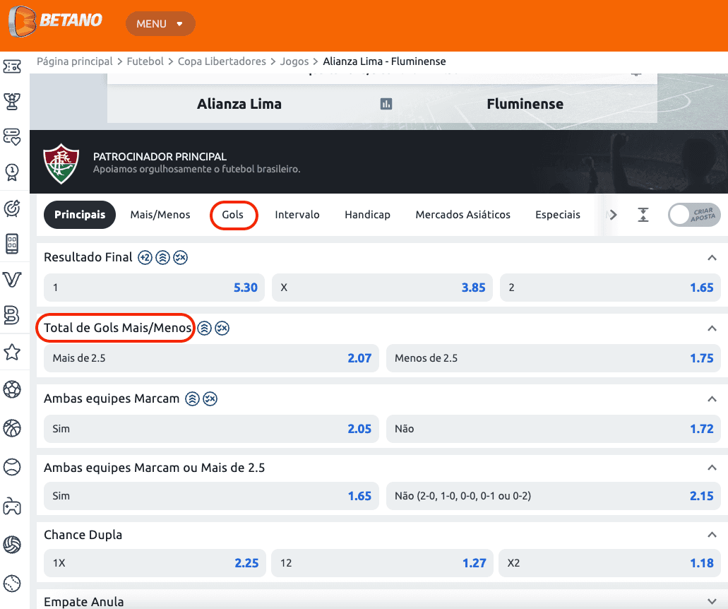Switch to the Handicap tab

367,215
